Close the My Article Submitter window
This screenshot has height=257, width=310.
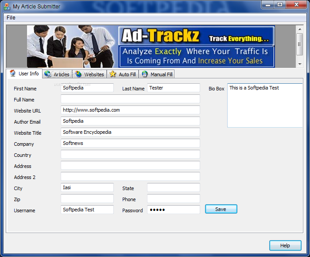tap(296, 5)
